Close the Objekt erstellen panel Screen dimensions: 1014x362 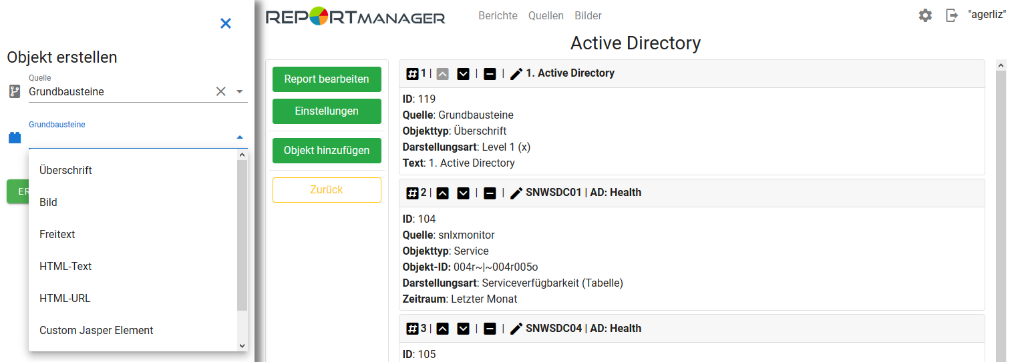(226, 23)
